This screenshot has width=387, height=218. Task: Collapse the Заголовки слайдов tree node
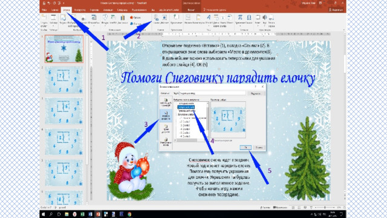point(177,114)
